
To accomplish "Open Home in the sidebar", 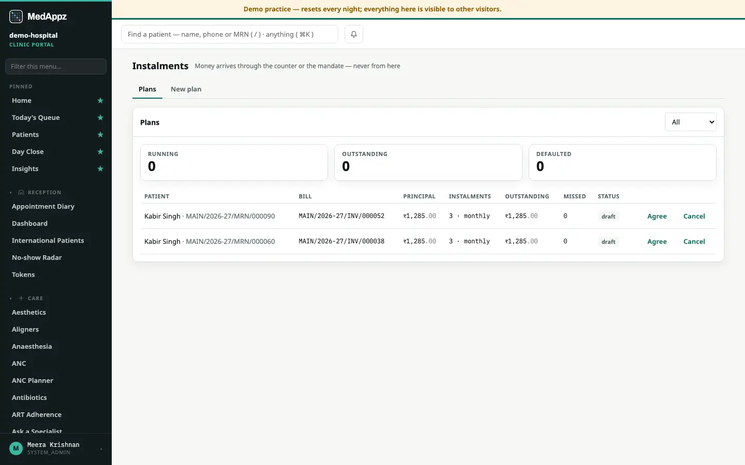I will [22, 101].
